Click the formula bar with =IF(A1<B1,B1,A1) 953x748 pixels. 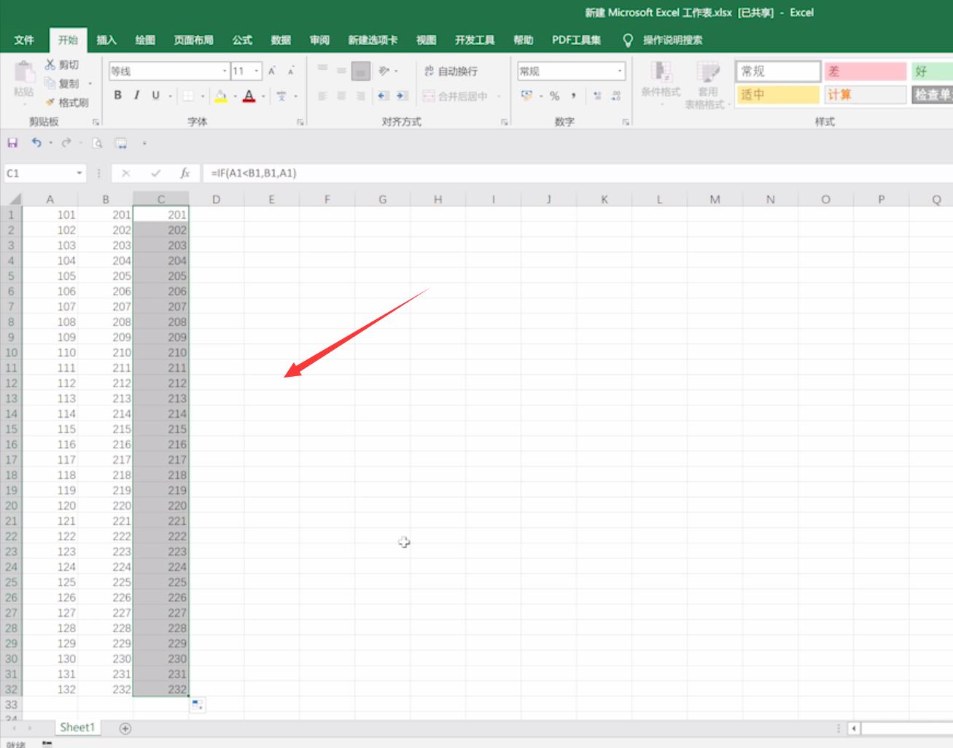coord(576,173)
